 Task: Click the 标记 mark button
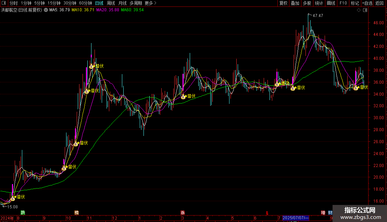pyautogui.click(x=355, y=3)
